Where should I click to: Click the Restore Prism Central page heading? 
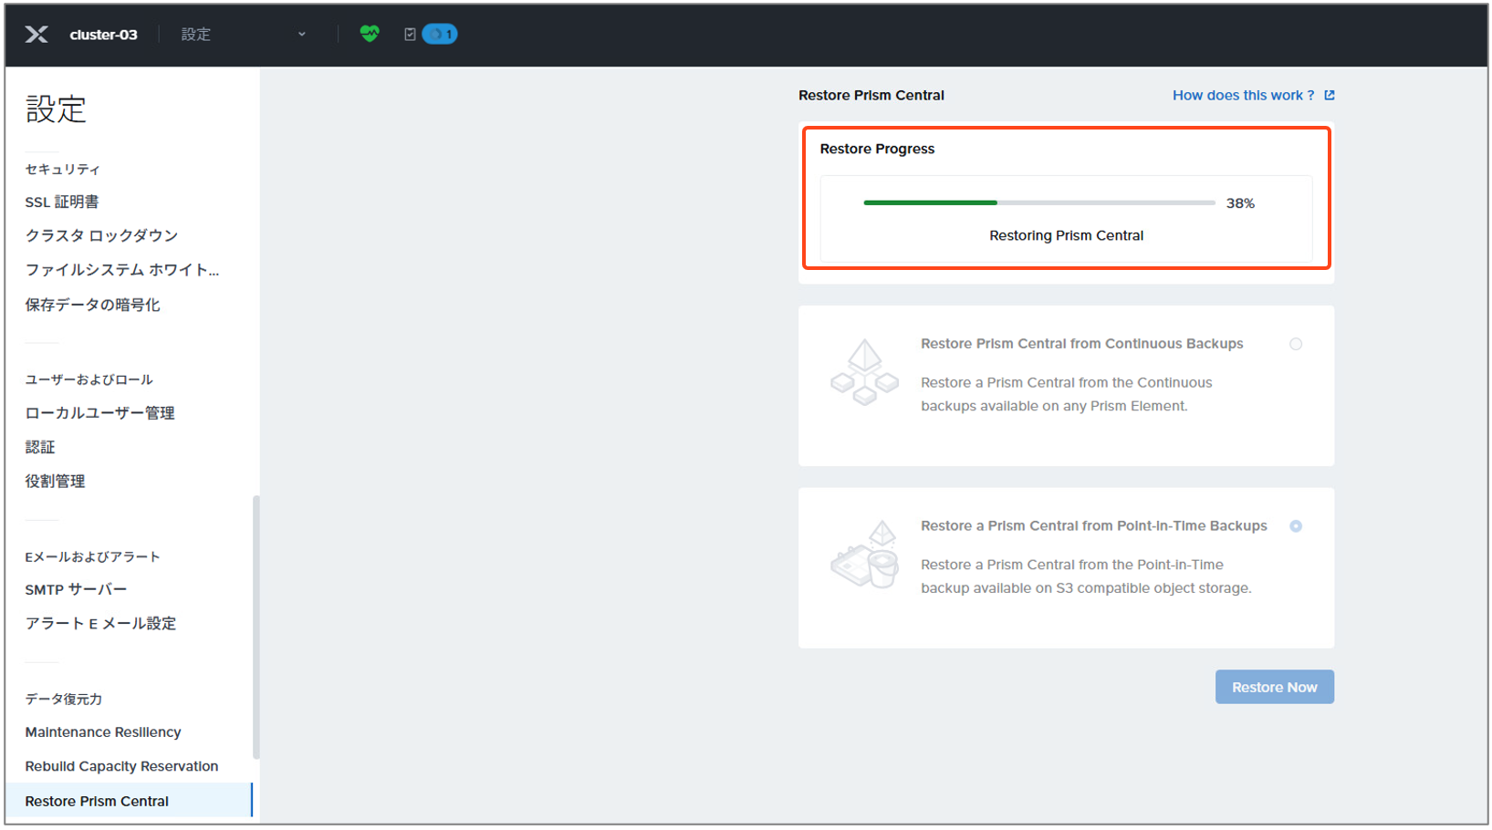click(871, 95)
